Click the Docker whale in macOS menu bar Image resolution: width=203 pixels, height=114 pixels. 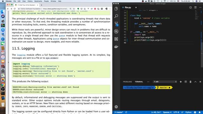click(x=146, y=1)
